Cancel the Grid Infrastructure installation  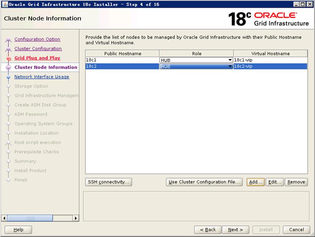[x=296, y=229]
